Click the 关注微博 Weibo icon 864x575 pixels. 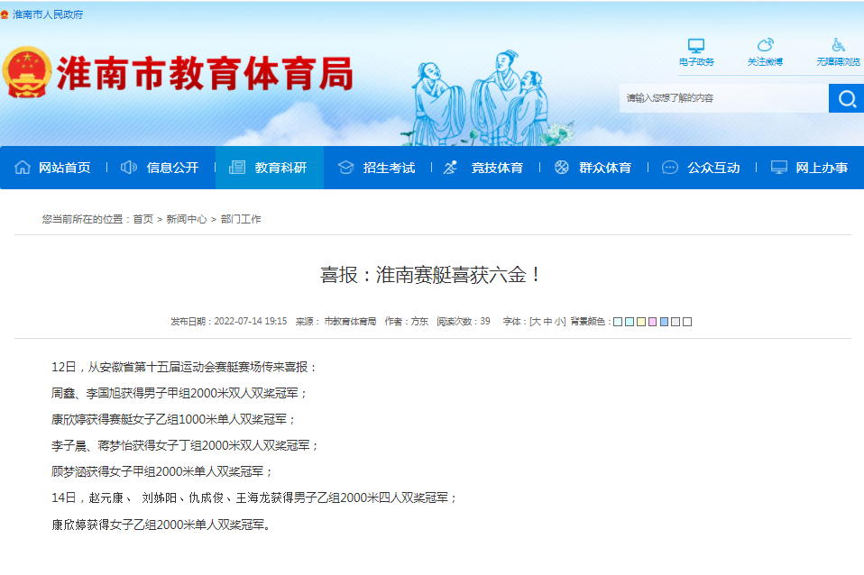point(767,43)
